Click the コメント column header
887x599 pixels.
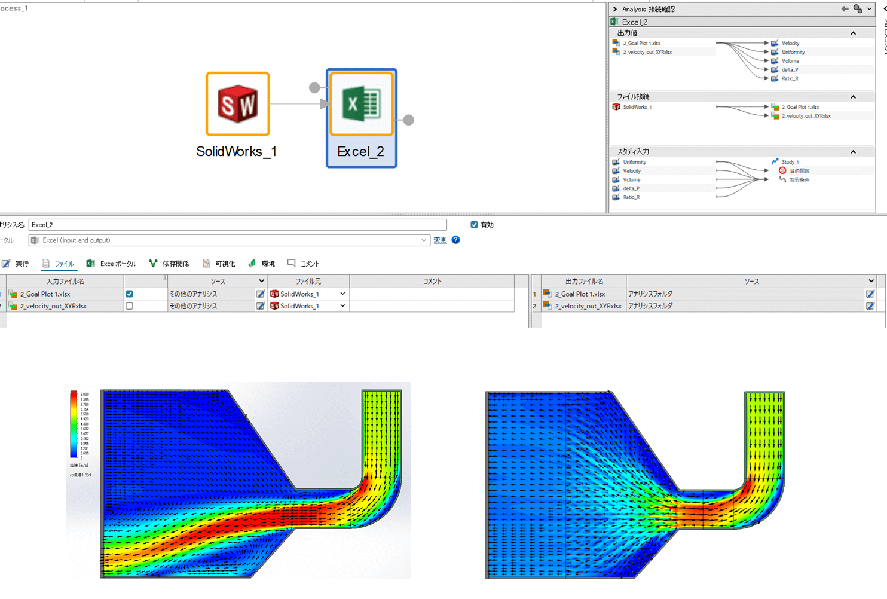pyautogui.click(x=432, y=281)
